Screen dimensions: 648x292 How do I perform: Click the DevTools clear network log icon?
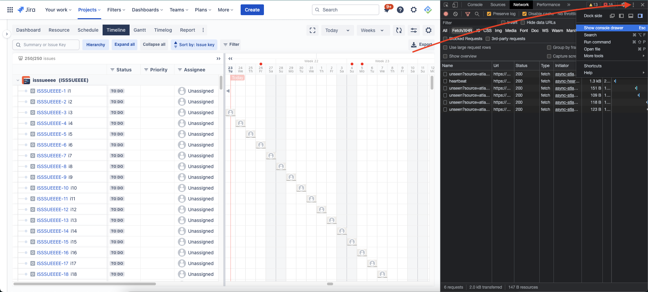(x=456, y=14)
